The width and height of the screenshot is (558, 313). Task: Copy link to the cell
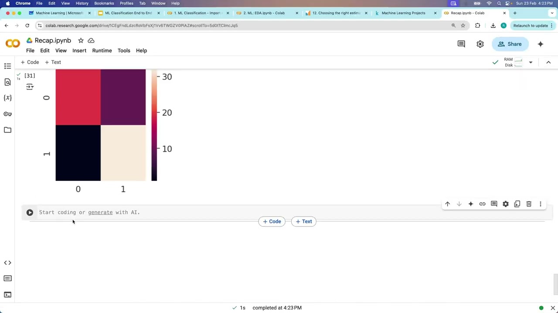pos(482,204)
